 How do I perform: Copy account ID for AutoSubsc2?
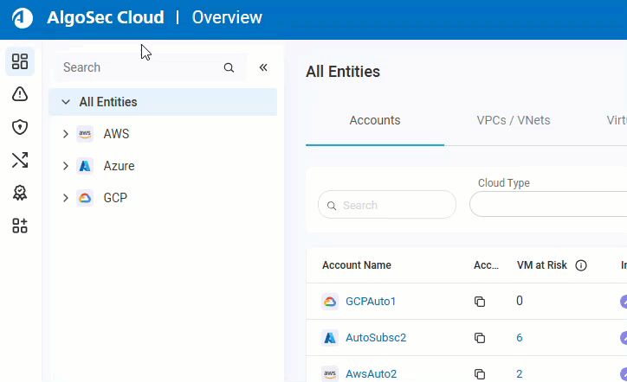coord(480,338)
